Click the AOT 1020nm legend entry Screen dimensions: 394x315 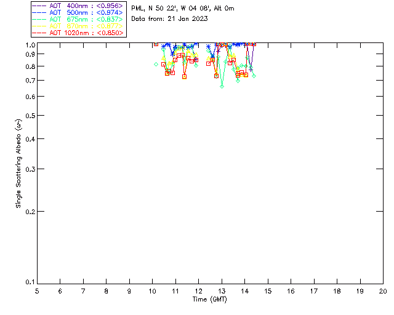(78, 33)
